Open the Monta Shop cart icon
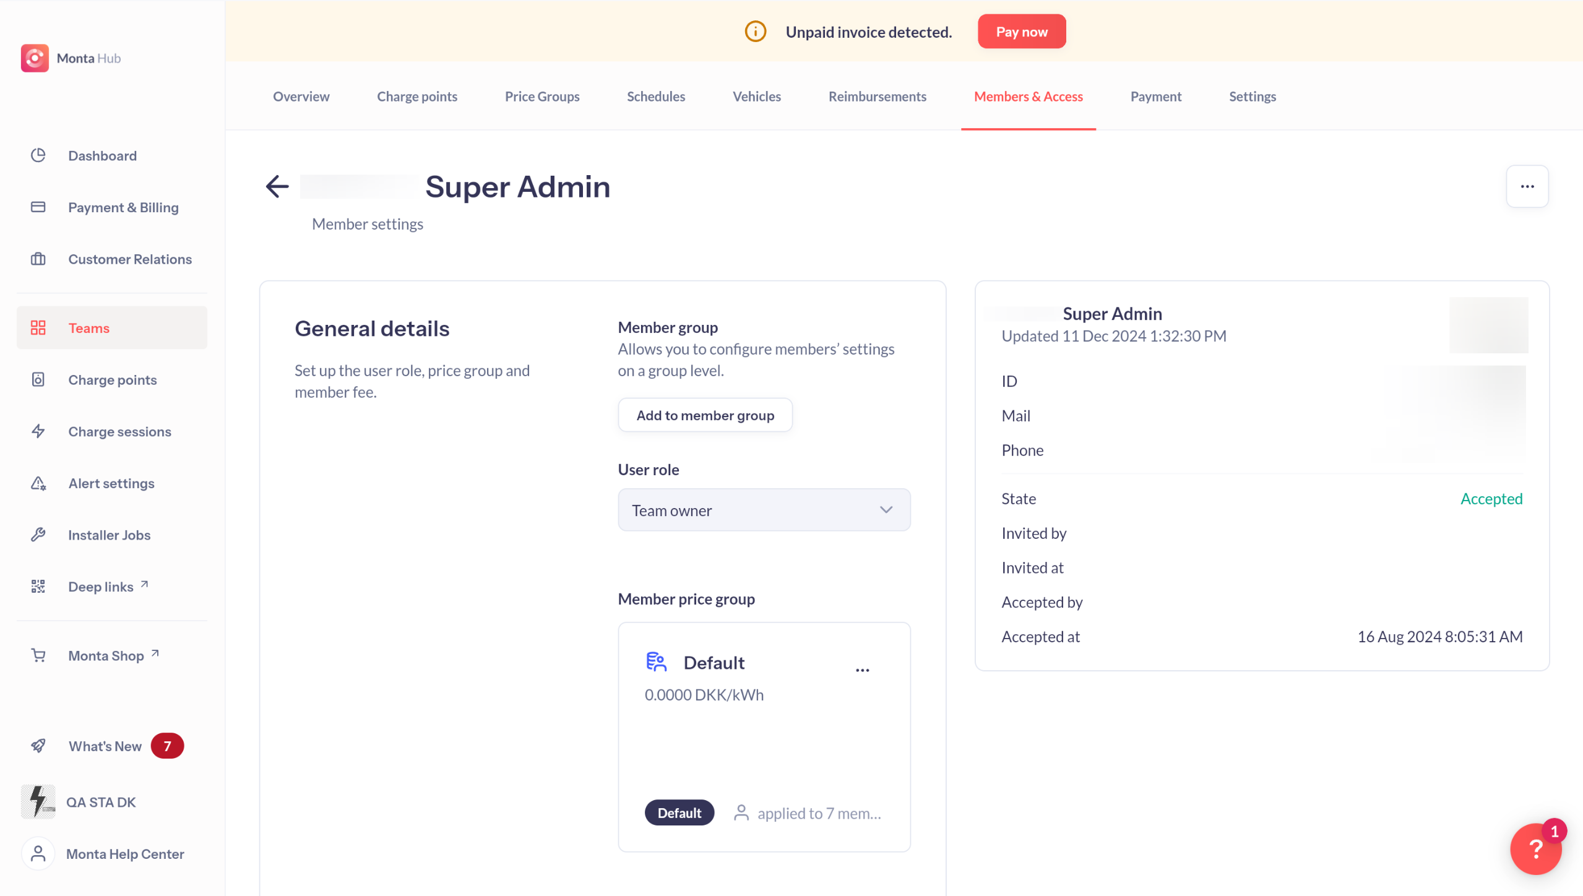The height and width of the screenshot is (896, 1583). pos(38,655)
